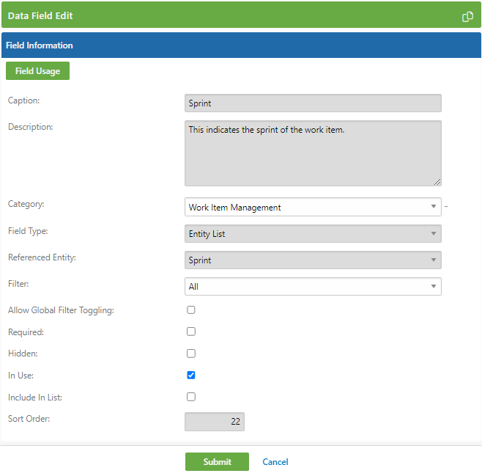Click the Referenced Entity dropdown arrow
This screenshot has height=476, width=482.
tap(434, 260)
